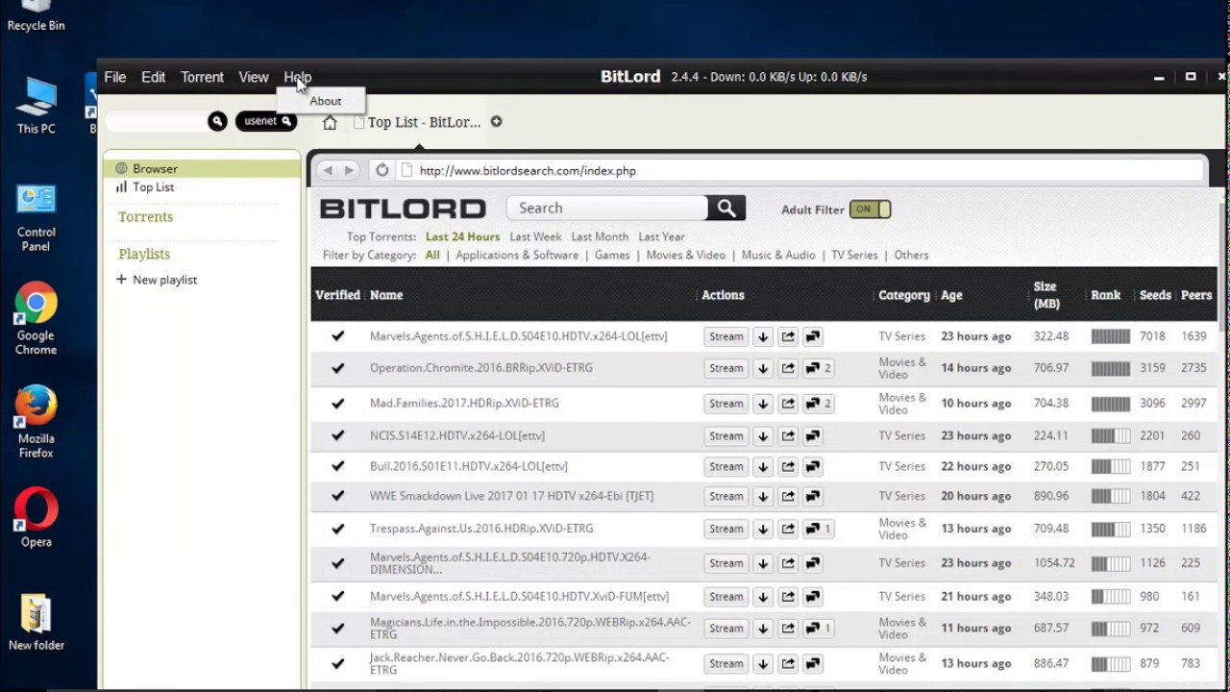Image resolution: width=1230 pixels, height=692 pixels.
Task: Filter by TV Series category
Action: (854, 255)
